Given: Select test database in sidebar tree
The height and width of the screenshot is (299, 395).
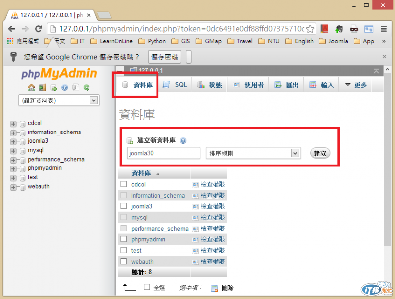Looking at the screenshot, I should pos(33,177).
